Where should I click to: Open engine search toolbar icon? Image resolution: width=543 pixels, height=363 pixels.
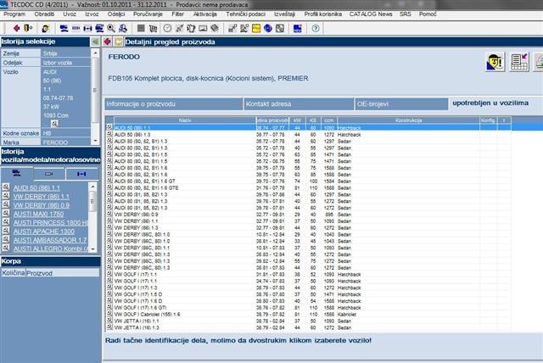76,28
